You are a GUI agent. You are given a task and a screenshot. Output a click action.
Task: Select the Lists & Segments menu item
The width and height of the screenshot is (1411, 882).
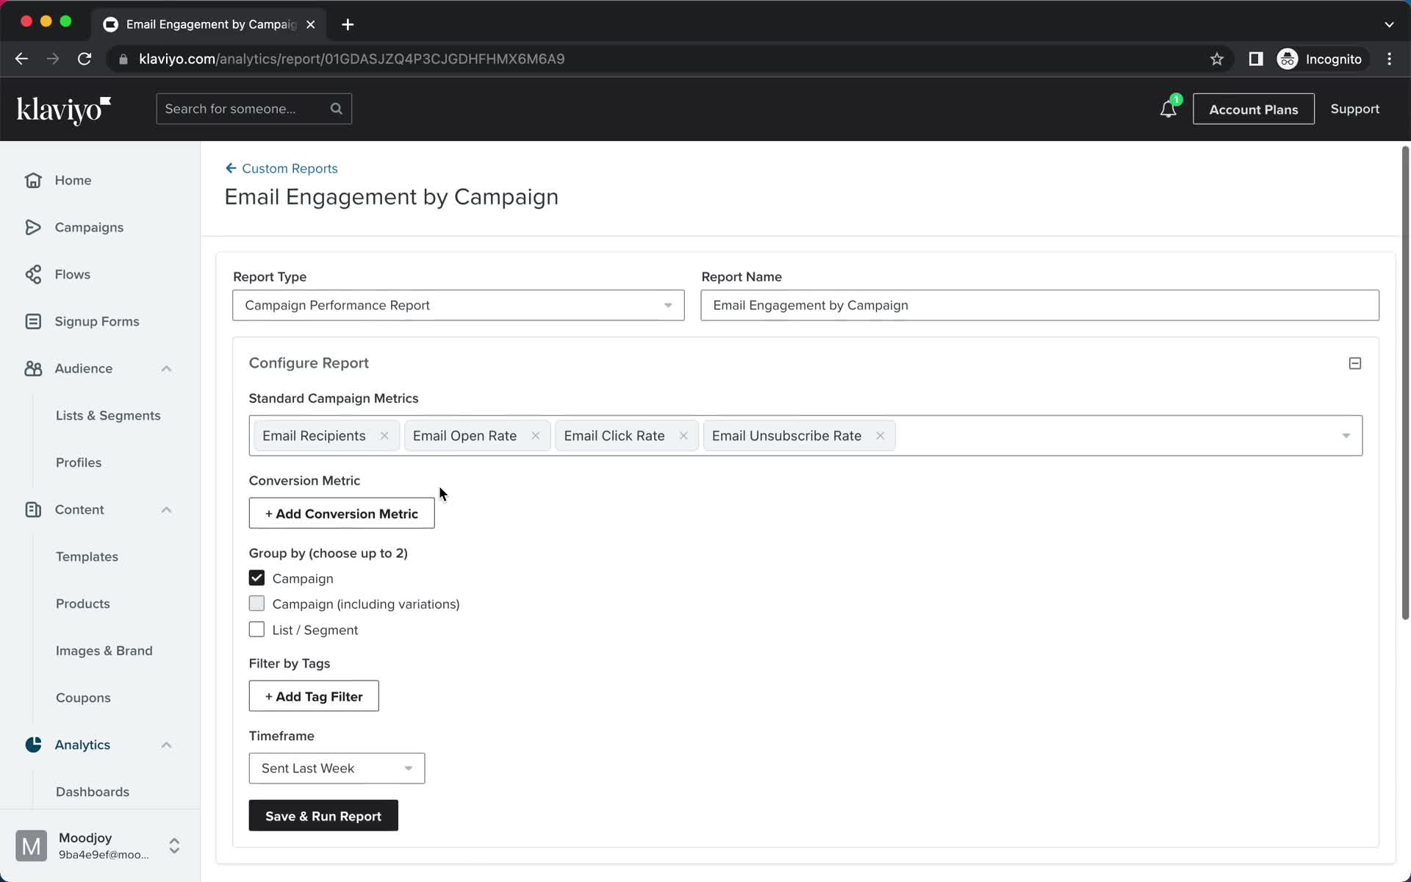tap(108, 415)
